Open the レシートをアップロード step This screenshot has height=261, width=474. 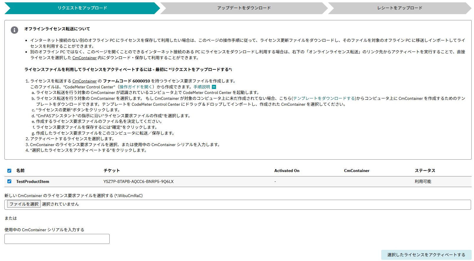pyautogui.click(x=400, y=8)
